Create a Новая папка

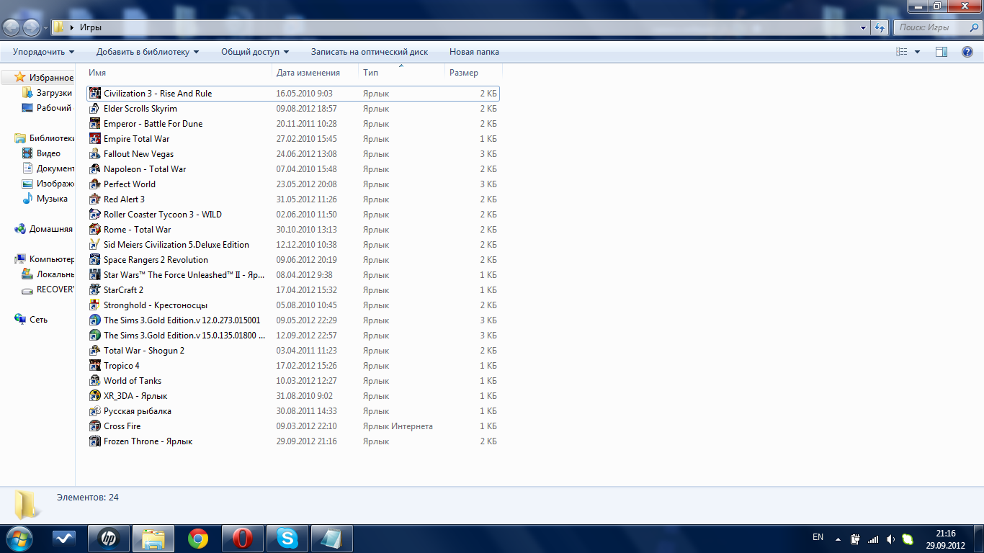474,52
